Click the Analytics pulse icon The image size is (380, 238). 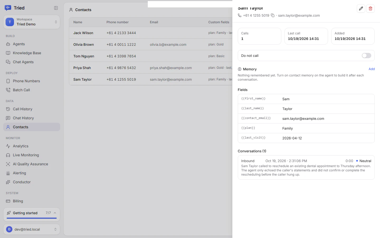(x=8, y=146)
